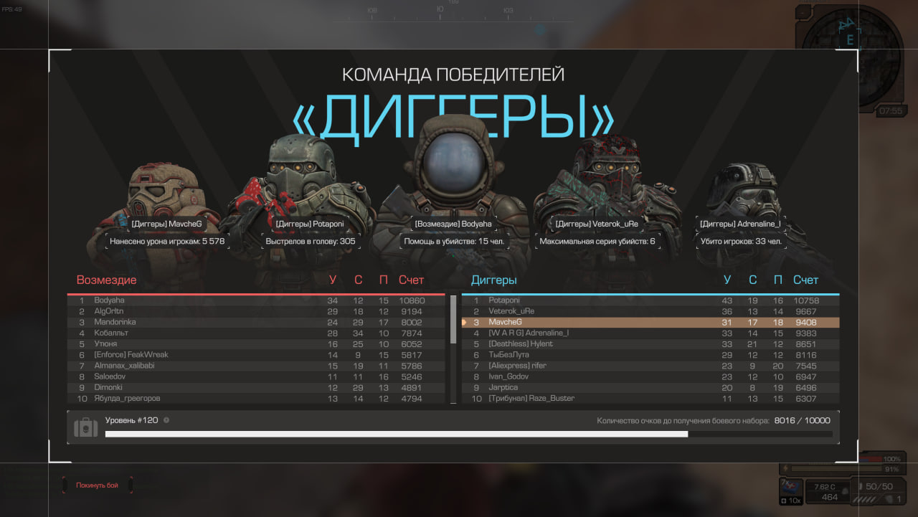918x517 pixels.
Task: Select the Saloedov scoreboard row
Action: click(x=256, y=376)
